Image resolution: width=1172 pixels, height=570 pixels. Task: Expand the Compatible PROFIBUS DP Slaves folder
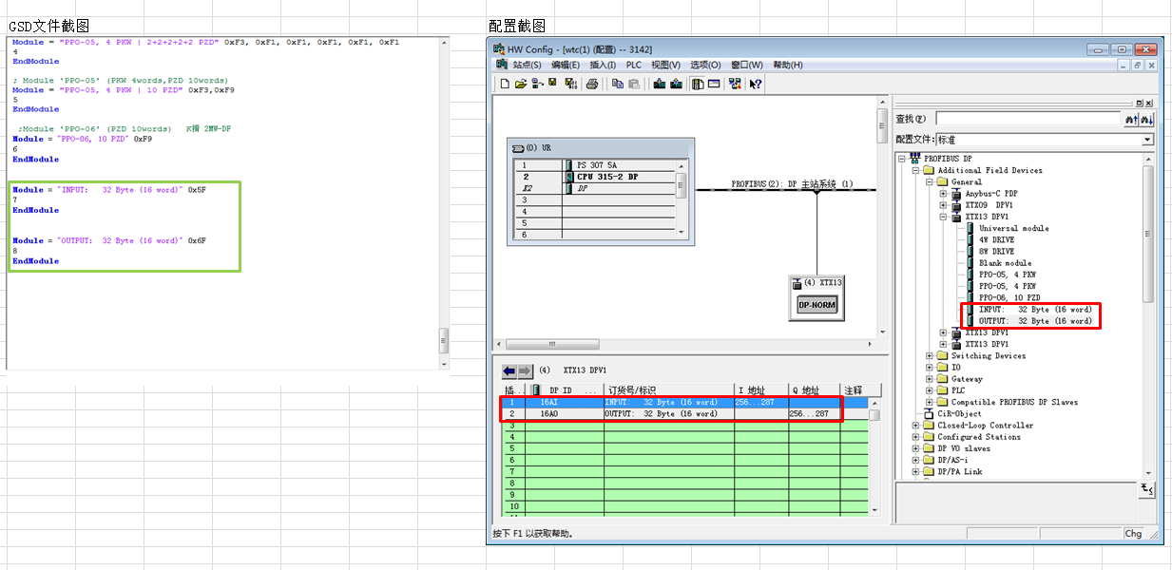(x=930, y=402)
